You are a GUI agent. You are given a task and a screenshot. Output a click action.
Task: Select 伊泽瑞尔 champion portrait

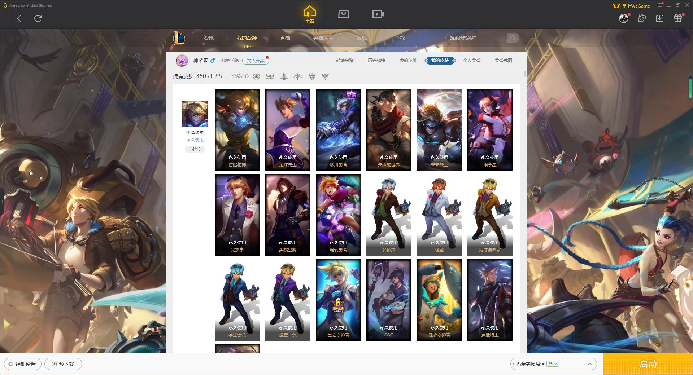coord(195,114)
